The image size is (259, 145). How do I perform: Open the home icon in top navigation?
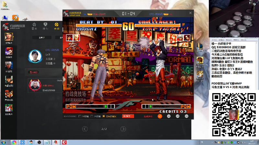[x=34, y=26]
